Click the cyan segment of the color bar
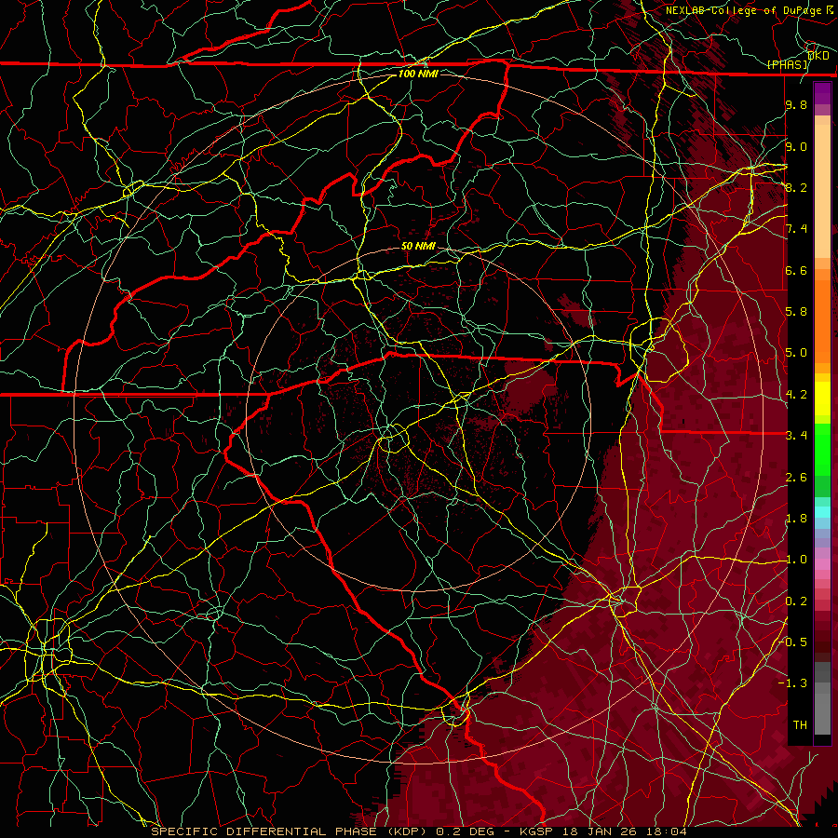 tap(822, 512)
